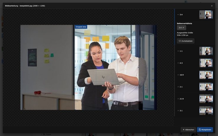218x136 pixels.
Task: Expand the 4:3 crop variant chevron
Action: [x=178, y=63]
